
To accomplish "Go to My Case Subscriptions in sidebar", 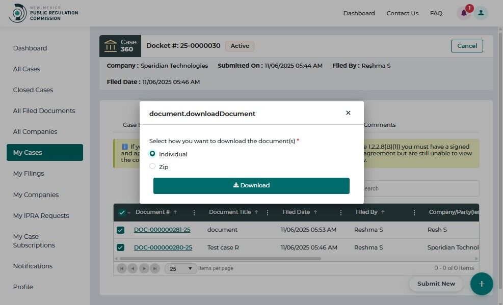I will [34, 241].
